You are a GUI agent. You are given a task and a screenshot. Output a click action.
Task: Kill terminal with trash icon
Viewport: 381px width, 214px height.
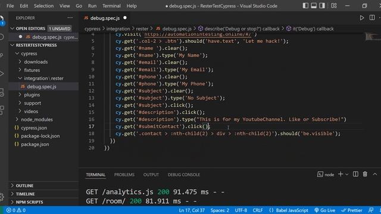coord(365,174)
